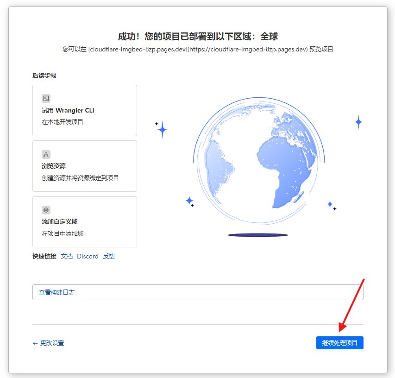Click the 反馈 feedback link
This screenshot has height=378, width=395.
tap(109, 256)
